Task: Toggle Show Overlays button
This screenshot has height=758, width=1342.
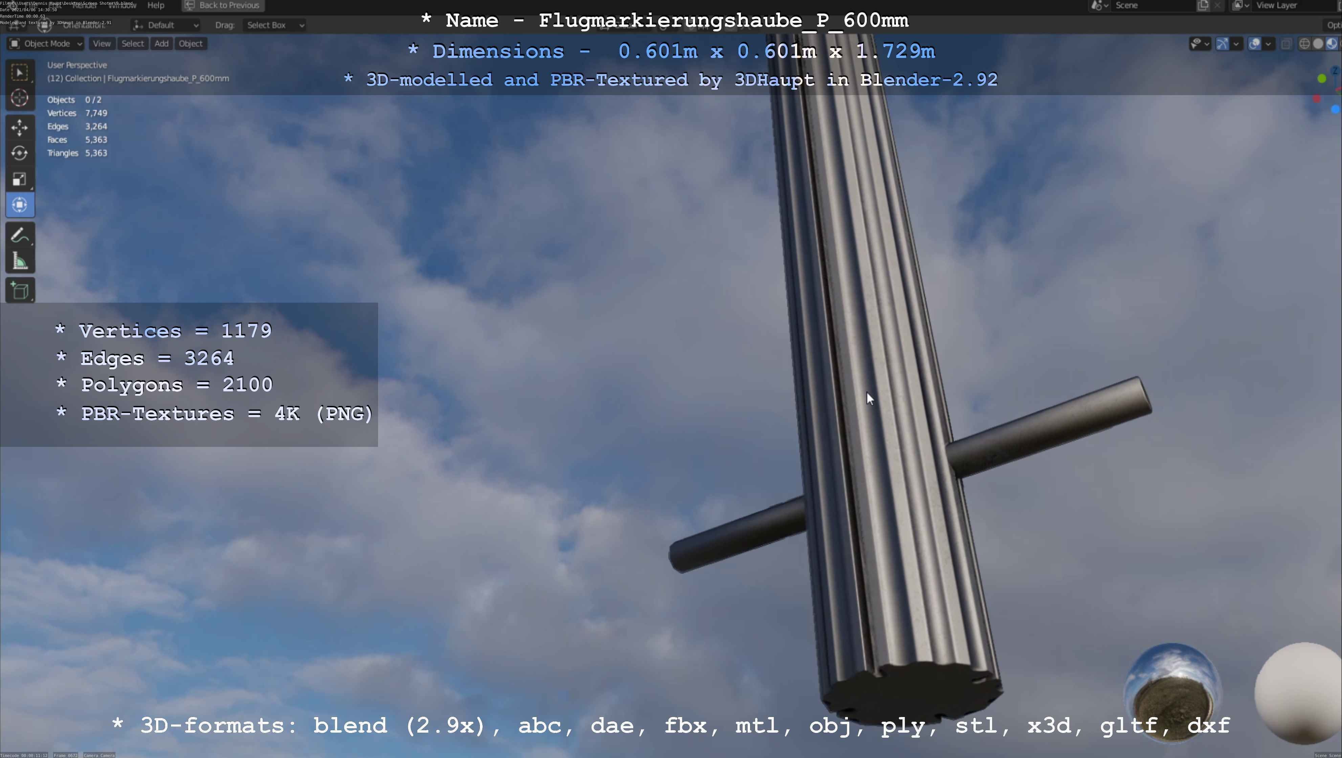Action: tap(1254, 44)
